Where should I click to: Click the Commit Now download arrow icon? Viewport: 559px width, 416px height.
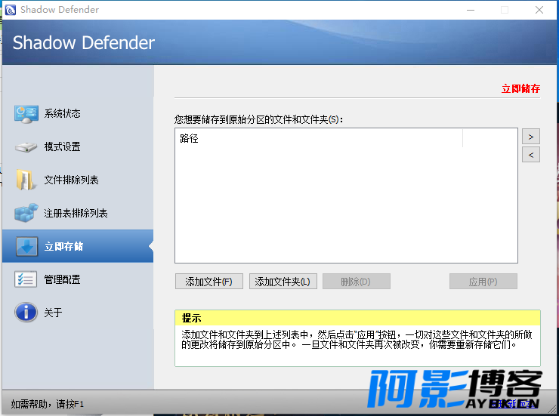26,246
